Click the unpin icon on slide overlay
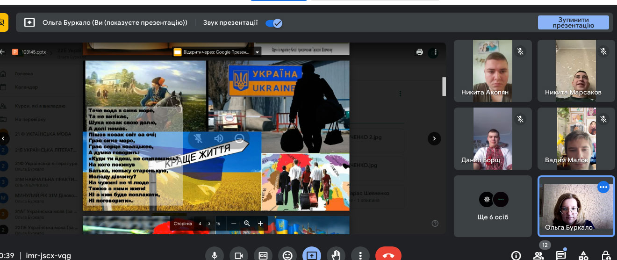Screen dimensions: 617x260 (198, 138)
